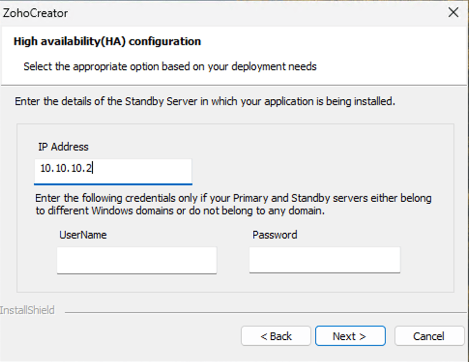The image size is (469, 362).
Task: Click the Next button
Action: click(x=350, y=336)
